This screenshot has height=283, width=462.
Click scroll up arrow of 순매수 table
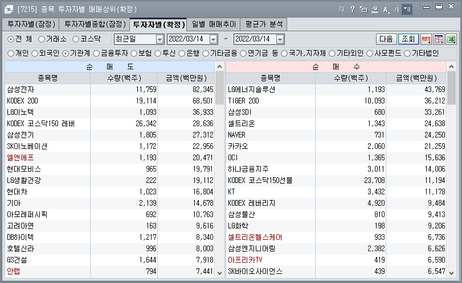[451, 66]
